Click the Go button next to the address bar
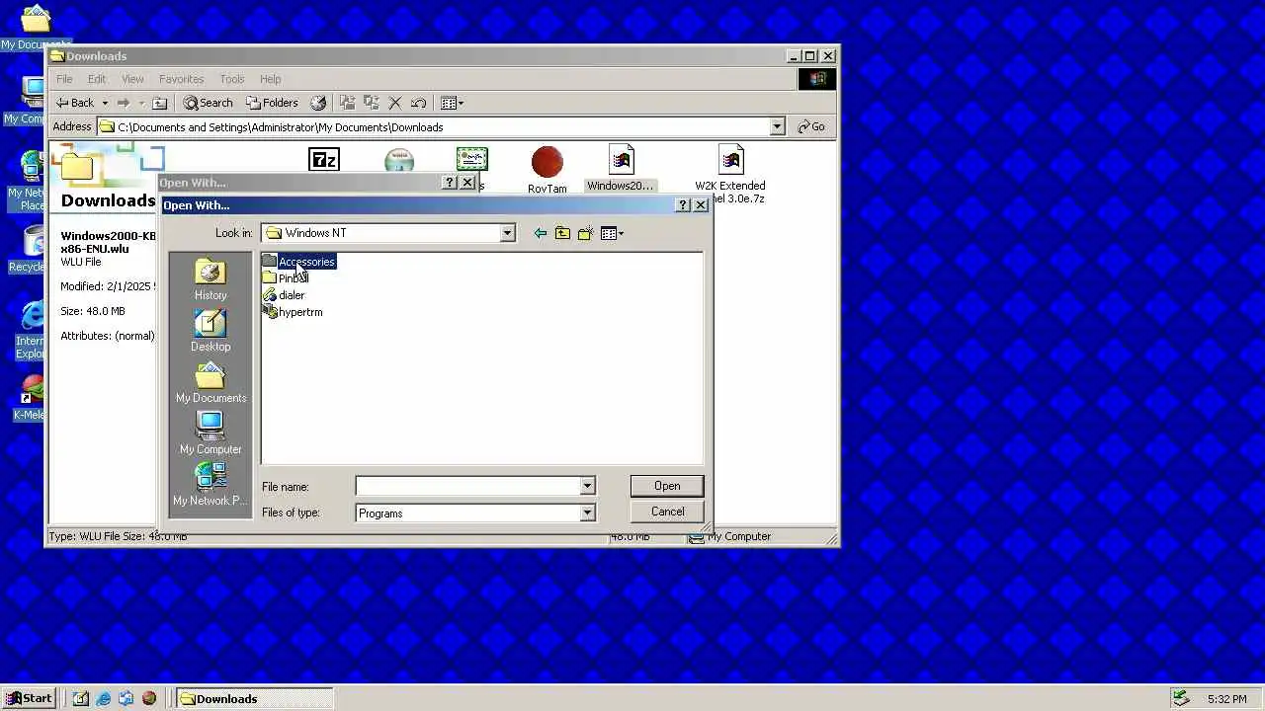This screenshot has height=711, width=1265. tap(812, 126)
